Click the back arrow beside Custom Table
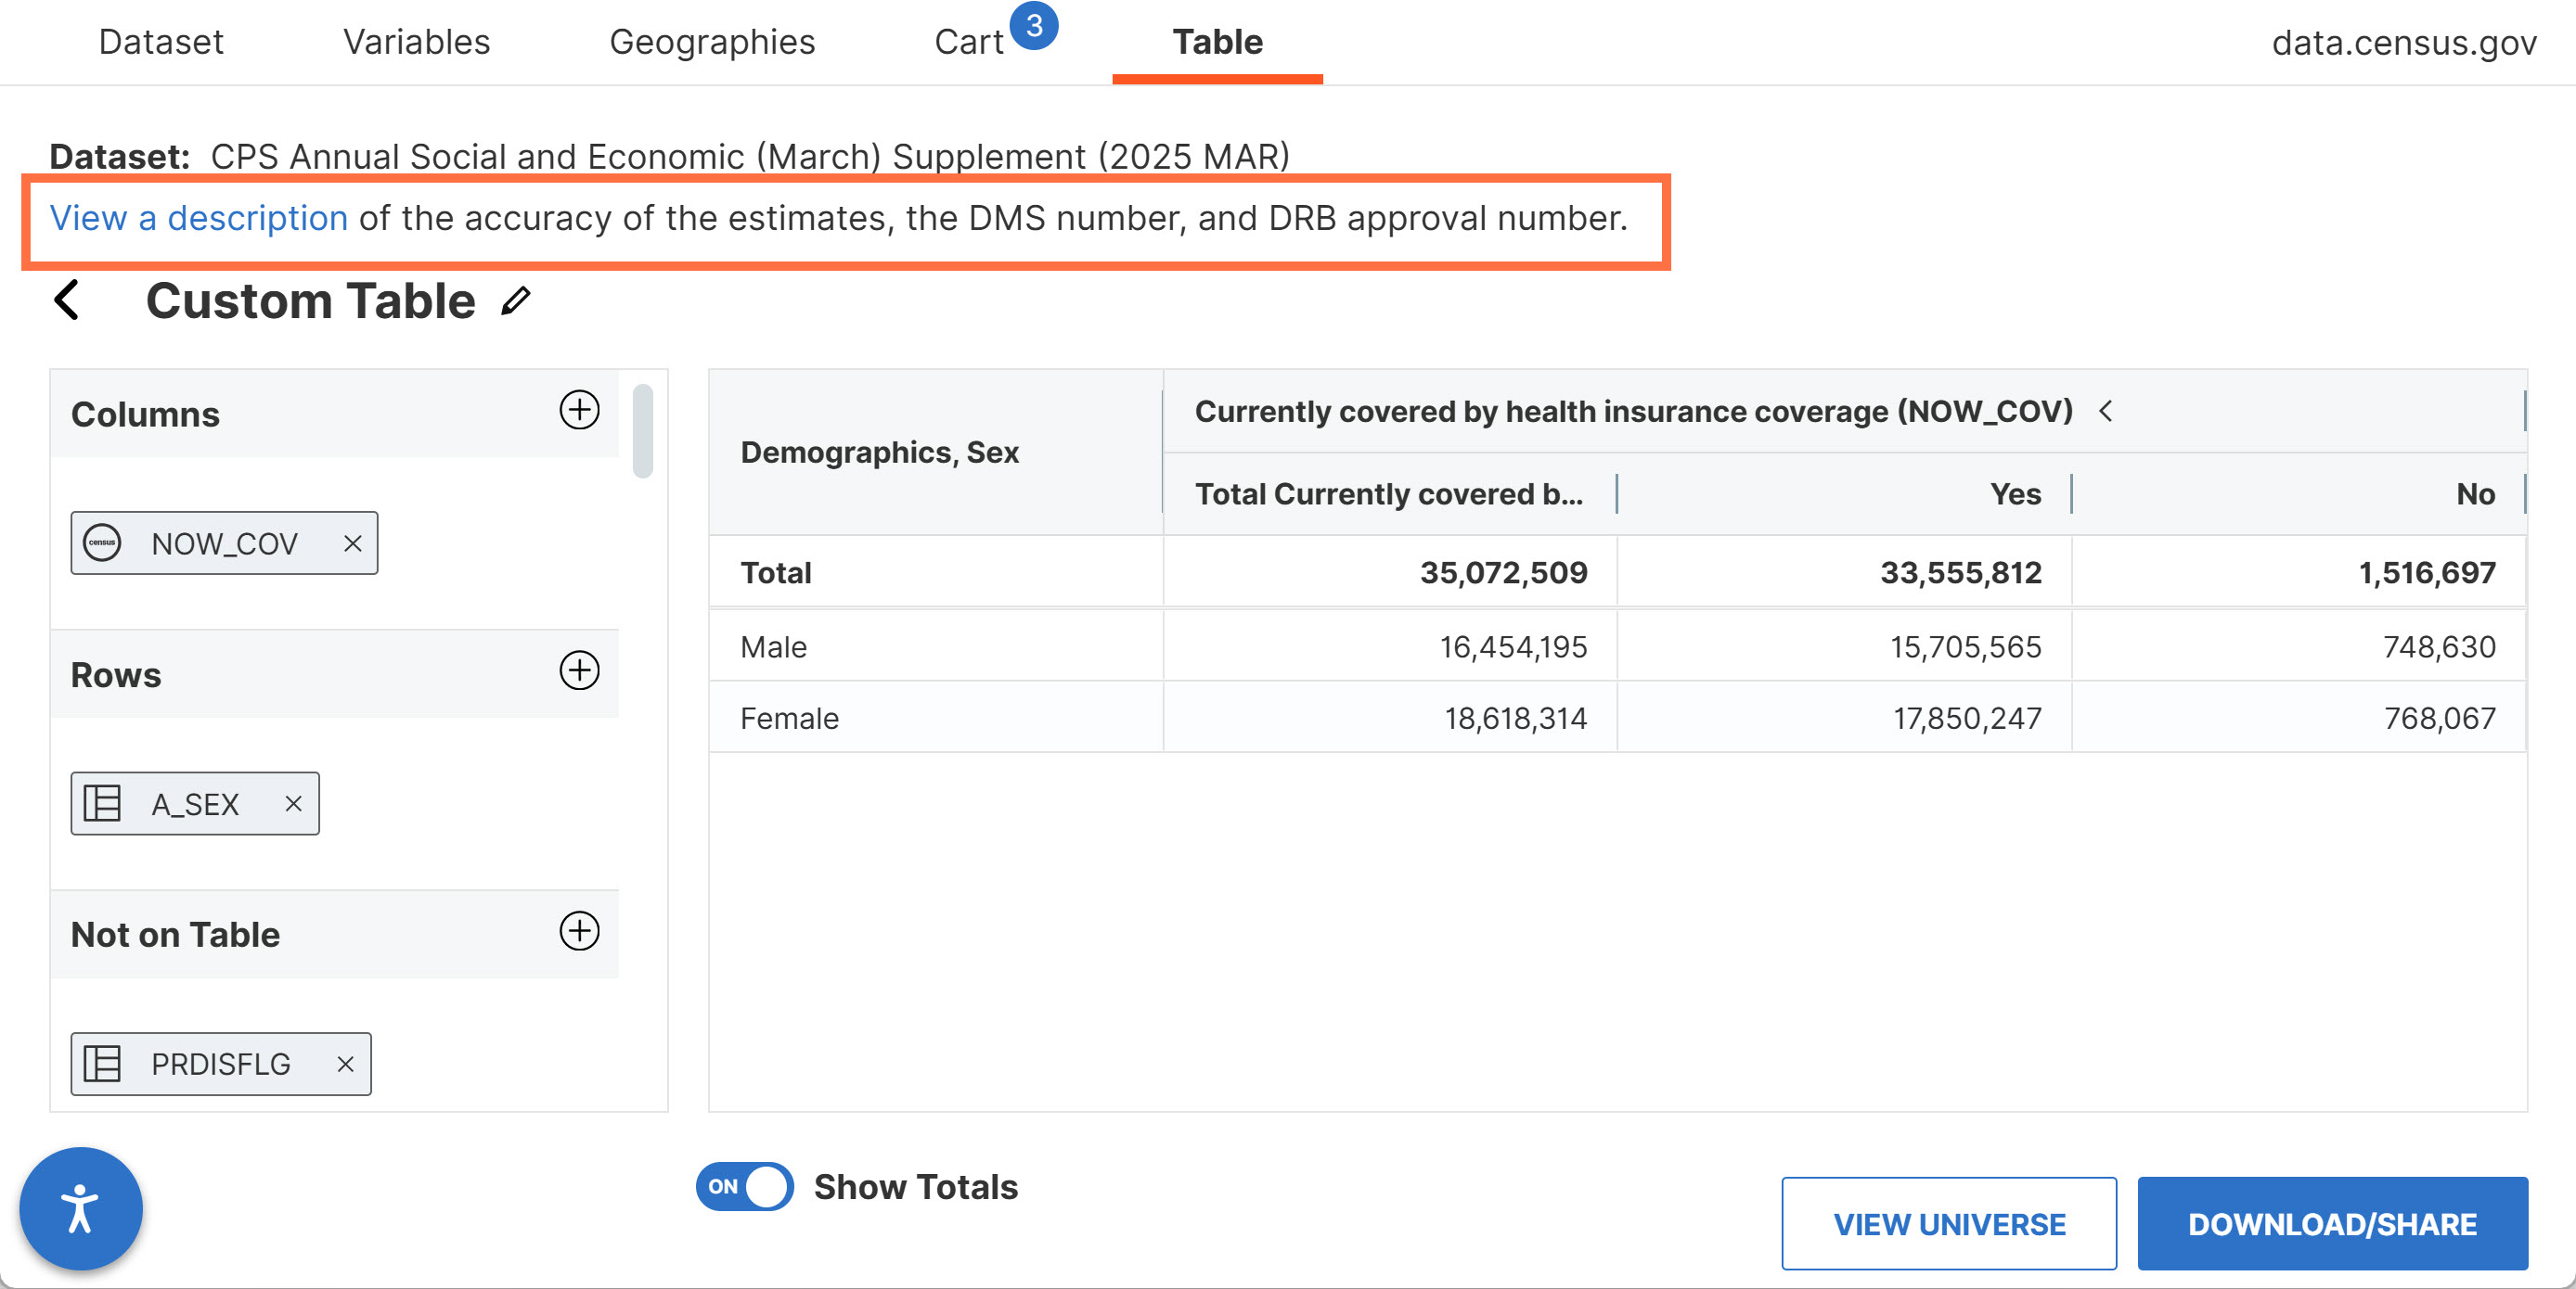This screenshot has height=1289, width=2576. pos(67,300)
